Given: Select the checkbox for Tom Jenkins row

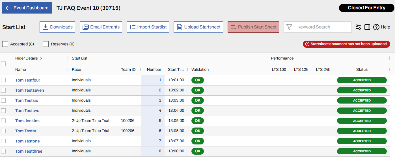Looking at the screenshot, I should point(3,121).
